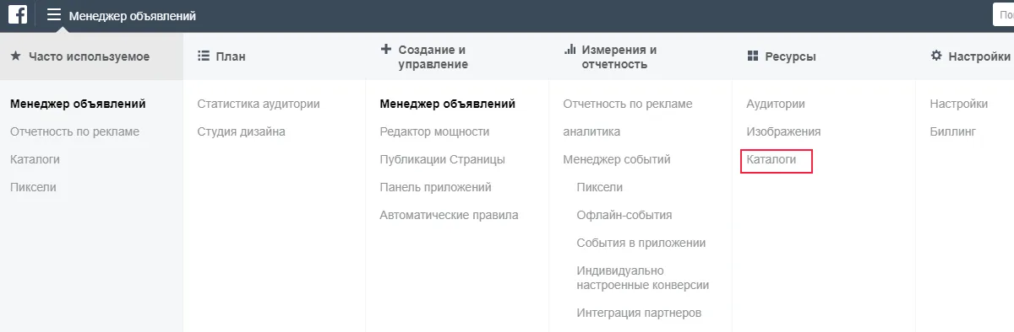Open аналитика link
The width and height of the screenshot is (1014, 332).
pos(591,132)
